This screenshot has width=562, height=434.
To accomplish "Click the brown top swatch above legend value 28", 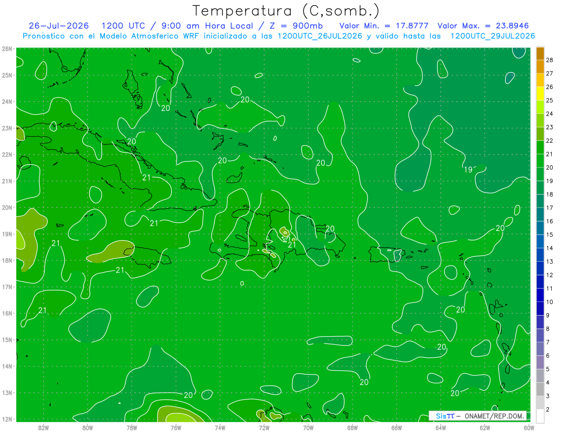I will (x=540, y=53).
